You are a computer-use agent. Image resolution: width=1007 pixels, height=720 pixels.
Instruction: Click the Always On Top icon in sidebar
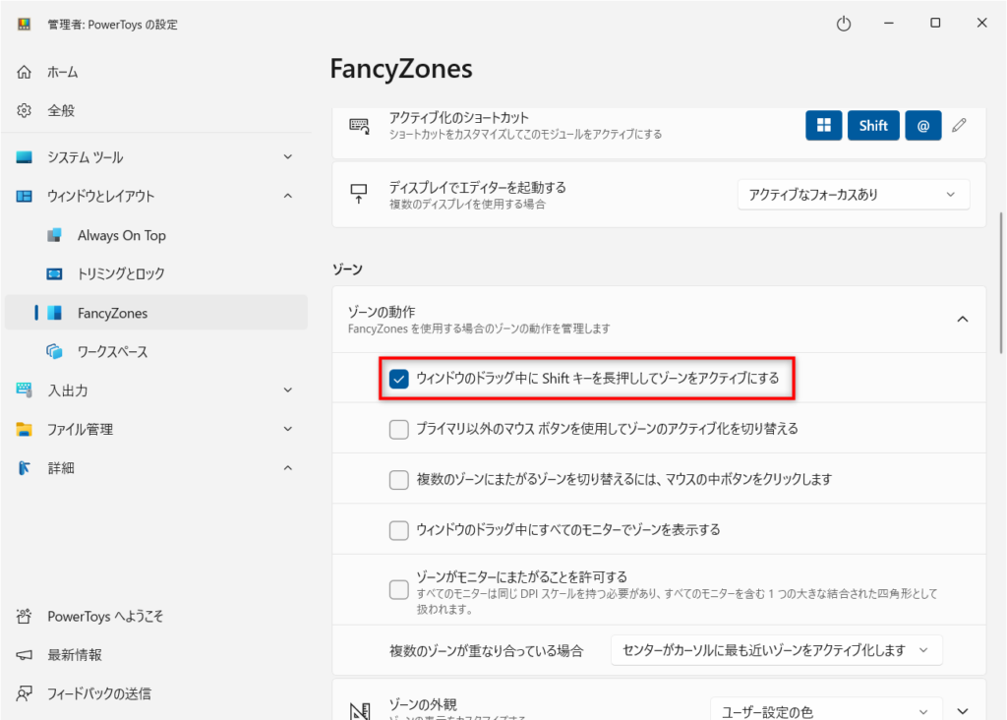point(55,235)
